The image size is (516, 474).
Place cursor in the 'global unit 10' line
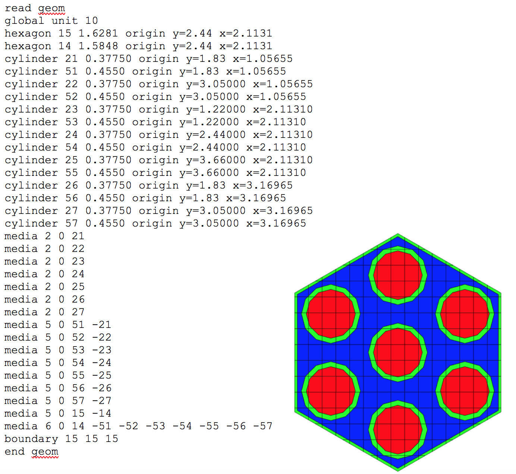[x=51, y=21]
